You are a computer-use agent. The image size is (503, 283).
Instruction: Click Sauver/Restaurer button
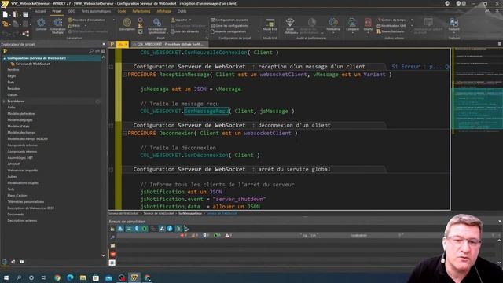pos(391,31)
